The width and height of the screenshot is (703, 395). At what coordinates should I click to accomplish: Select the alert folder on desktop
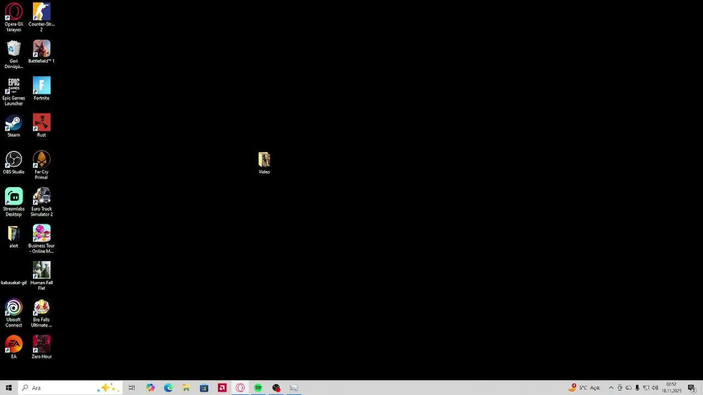click(14, 237)
